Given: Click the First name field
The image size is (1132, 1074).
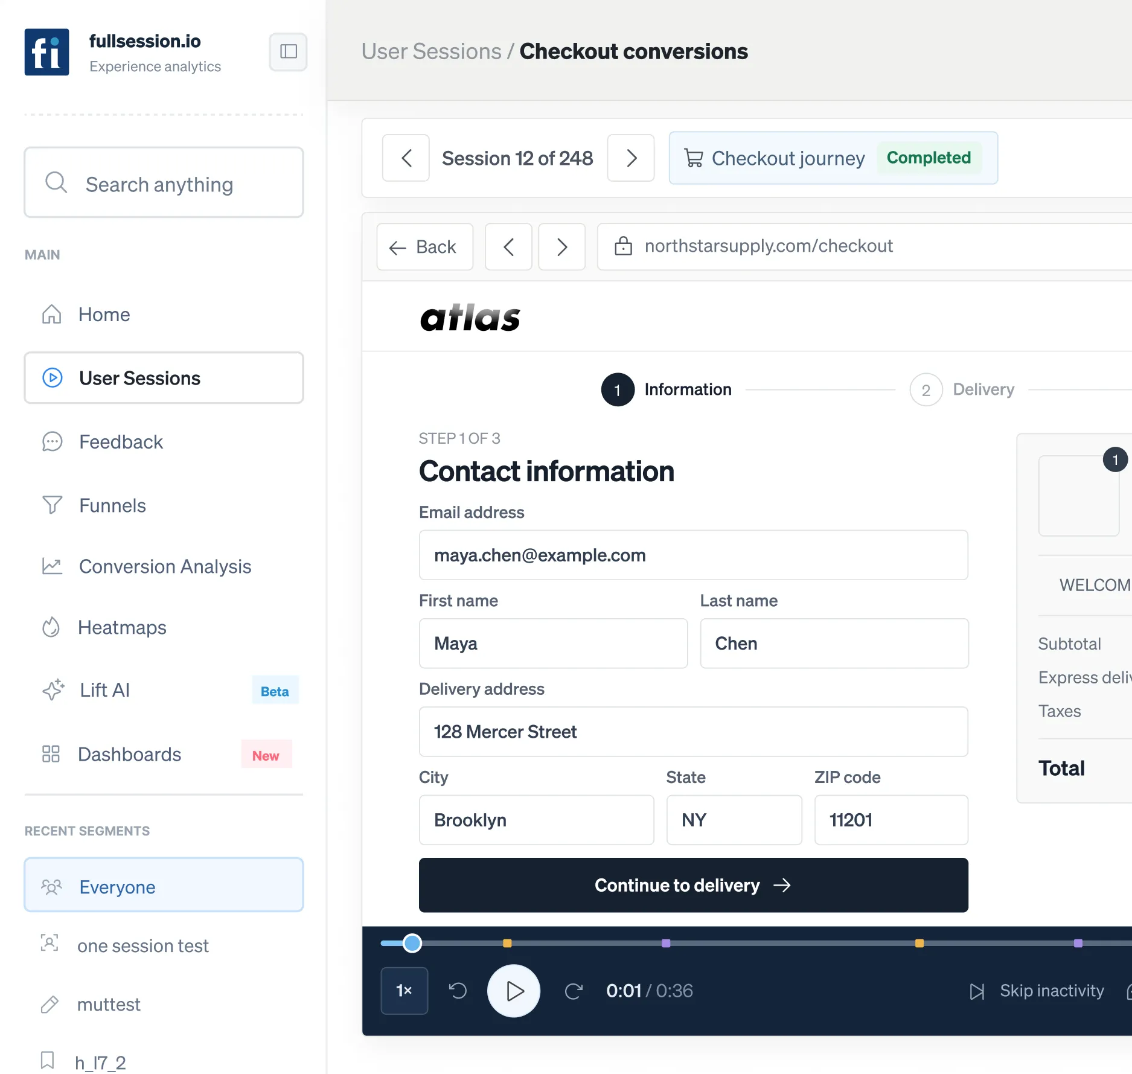Looking at the screenshot, I should pyautogui.click(x=553, y=644).
